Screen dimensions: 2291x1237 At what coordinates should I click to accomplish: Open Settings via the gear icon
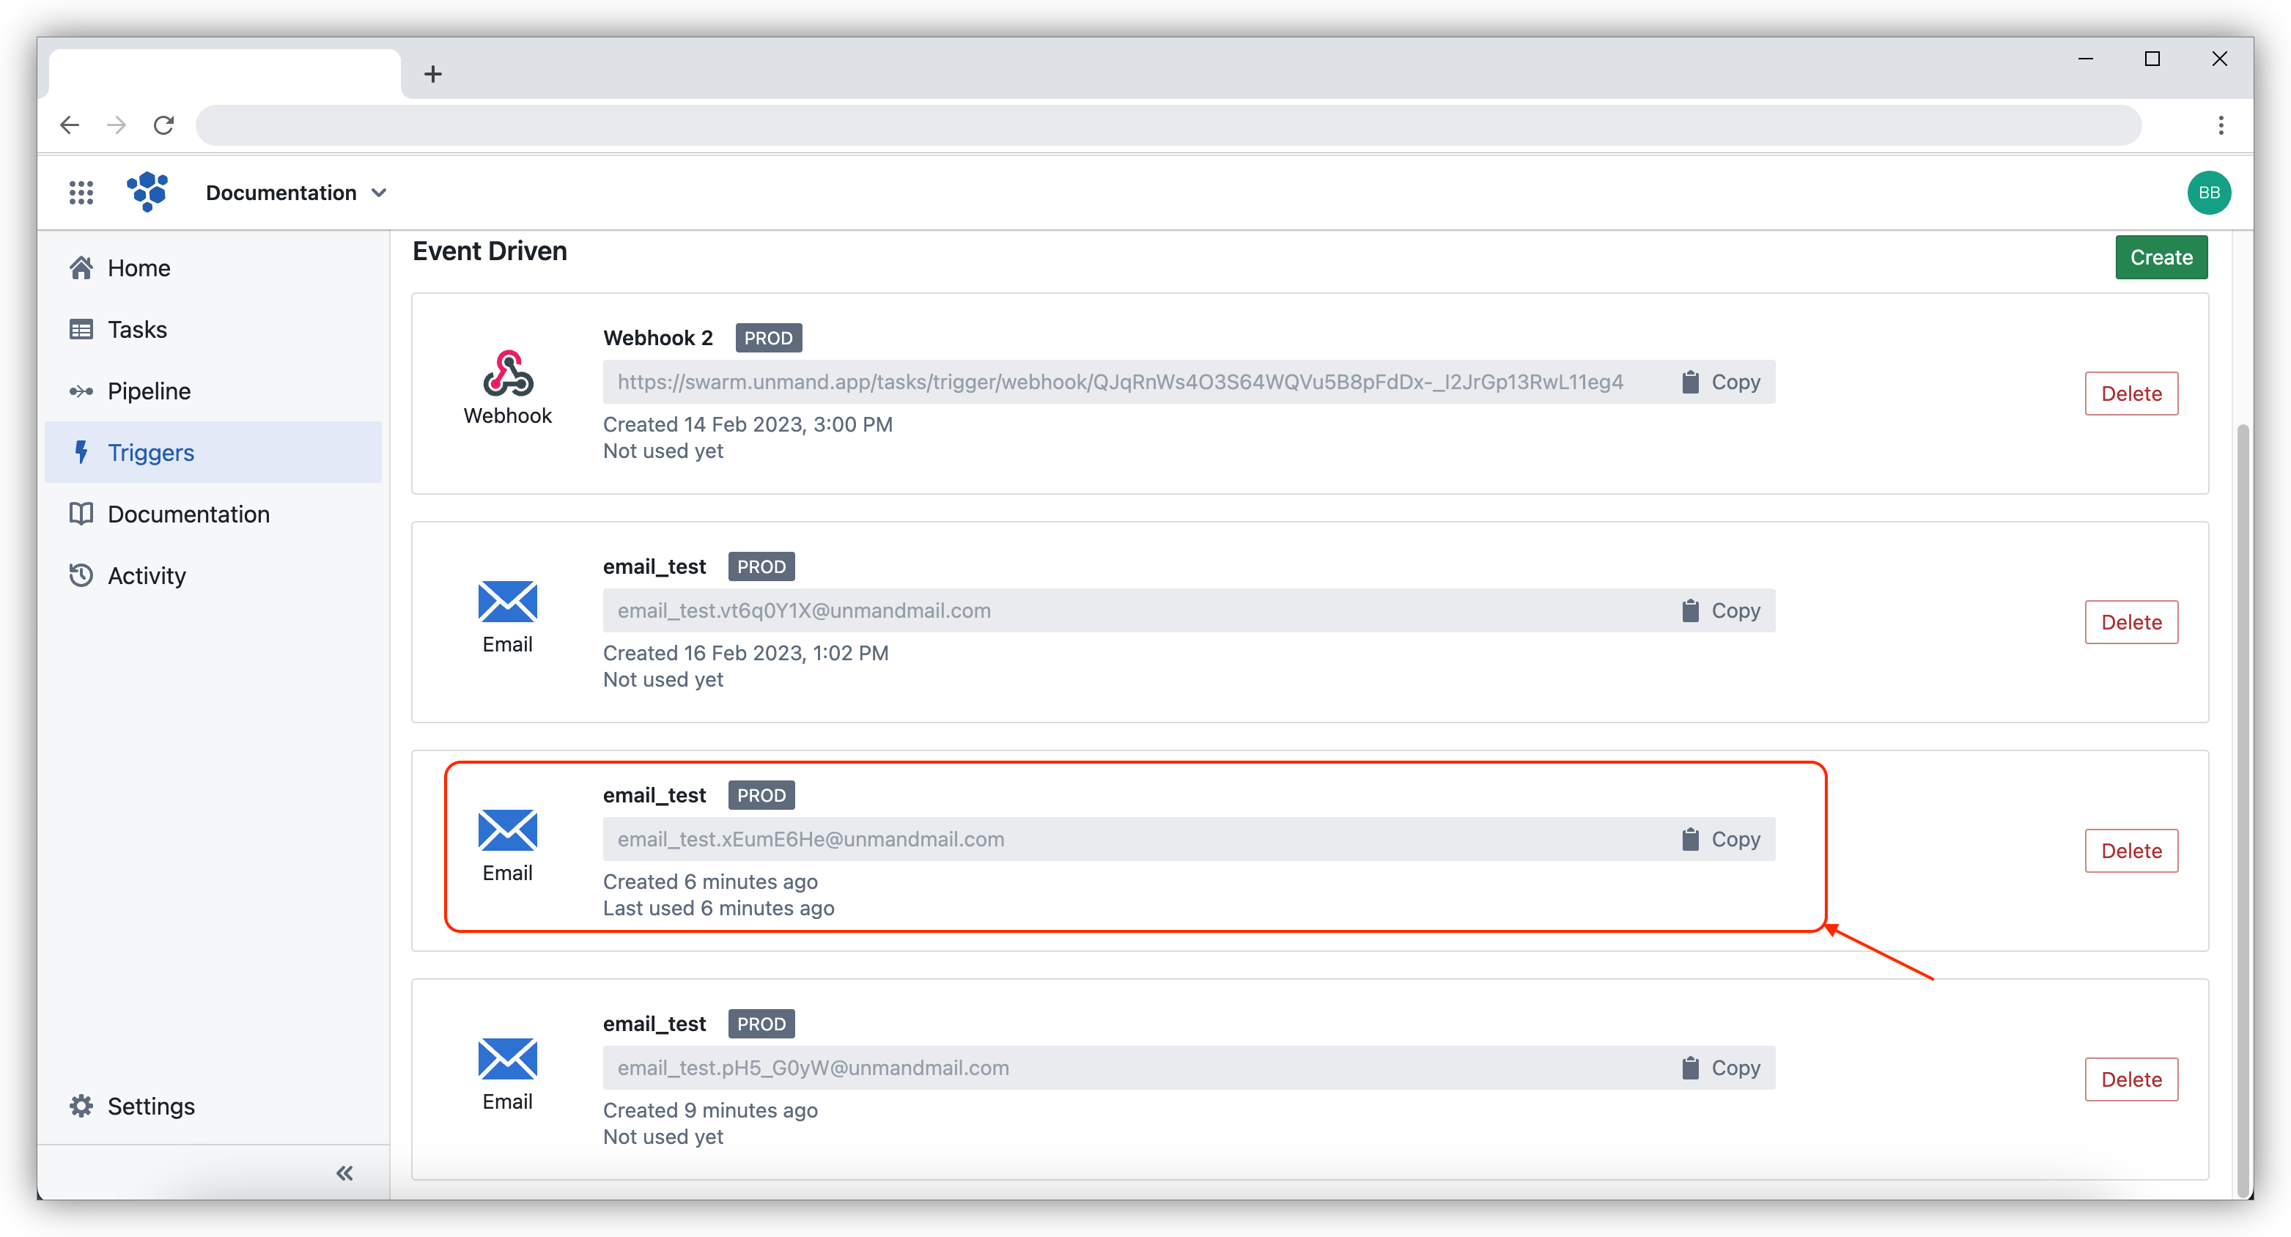(x=81, y=1105)
